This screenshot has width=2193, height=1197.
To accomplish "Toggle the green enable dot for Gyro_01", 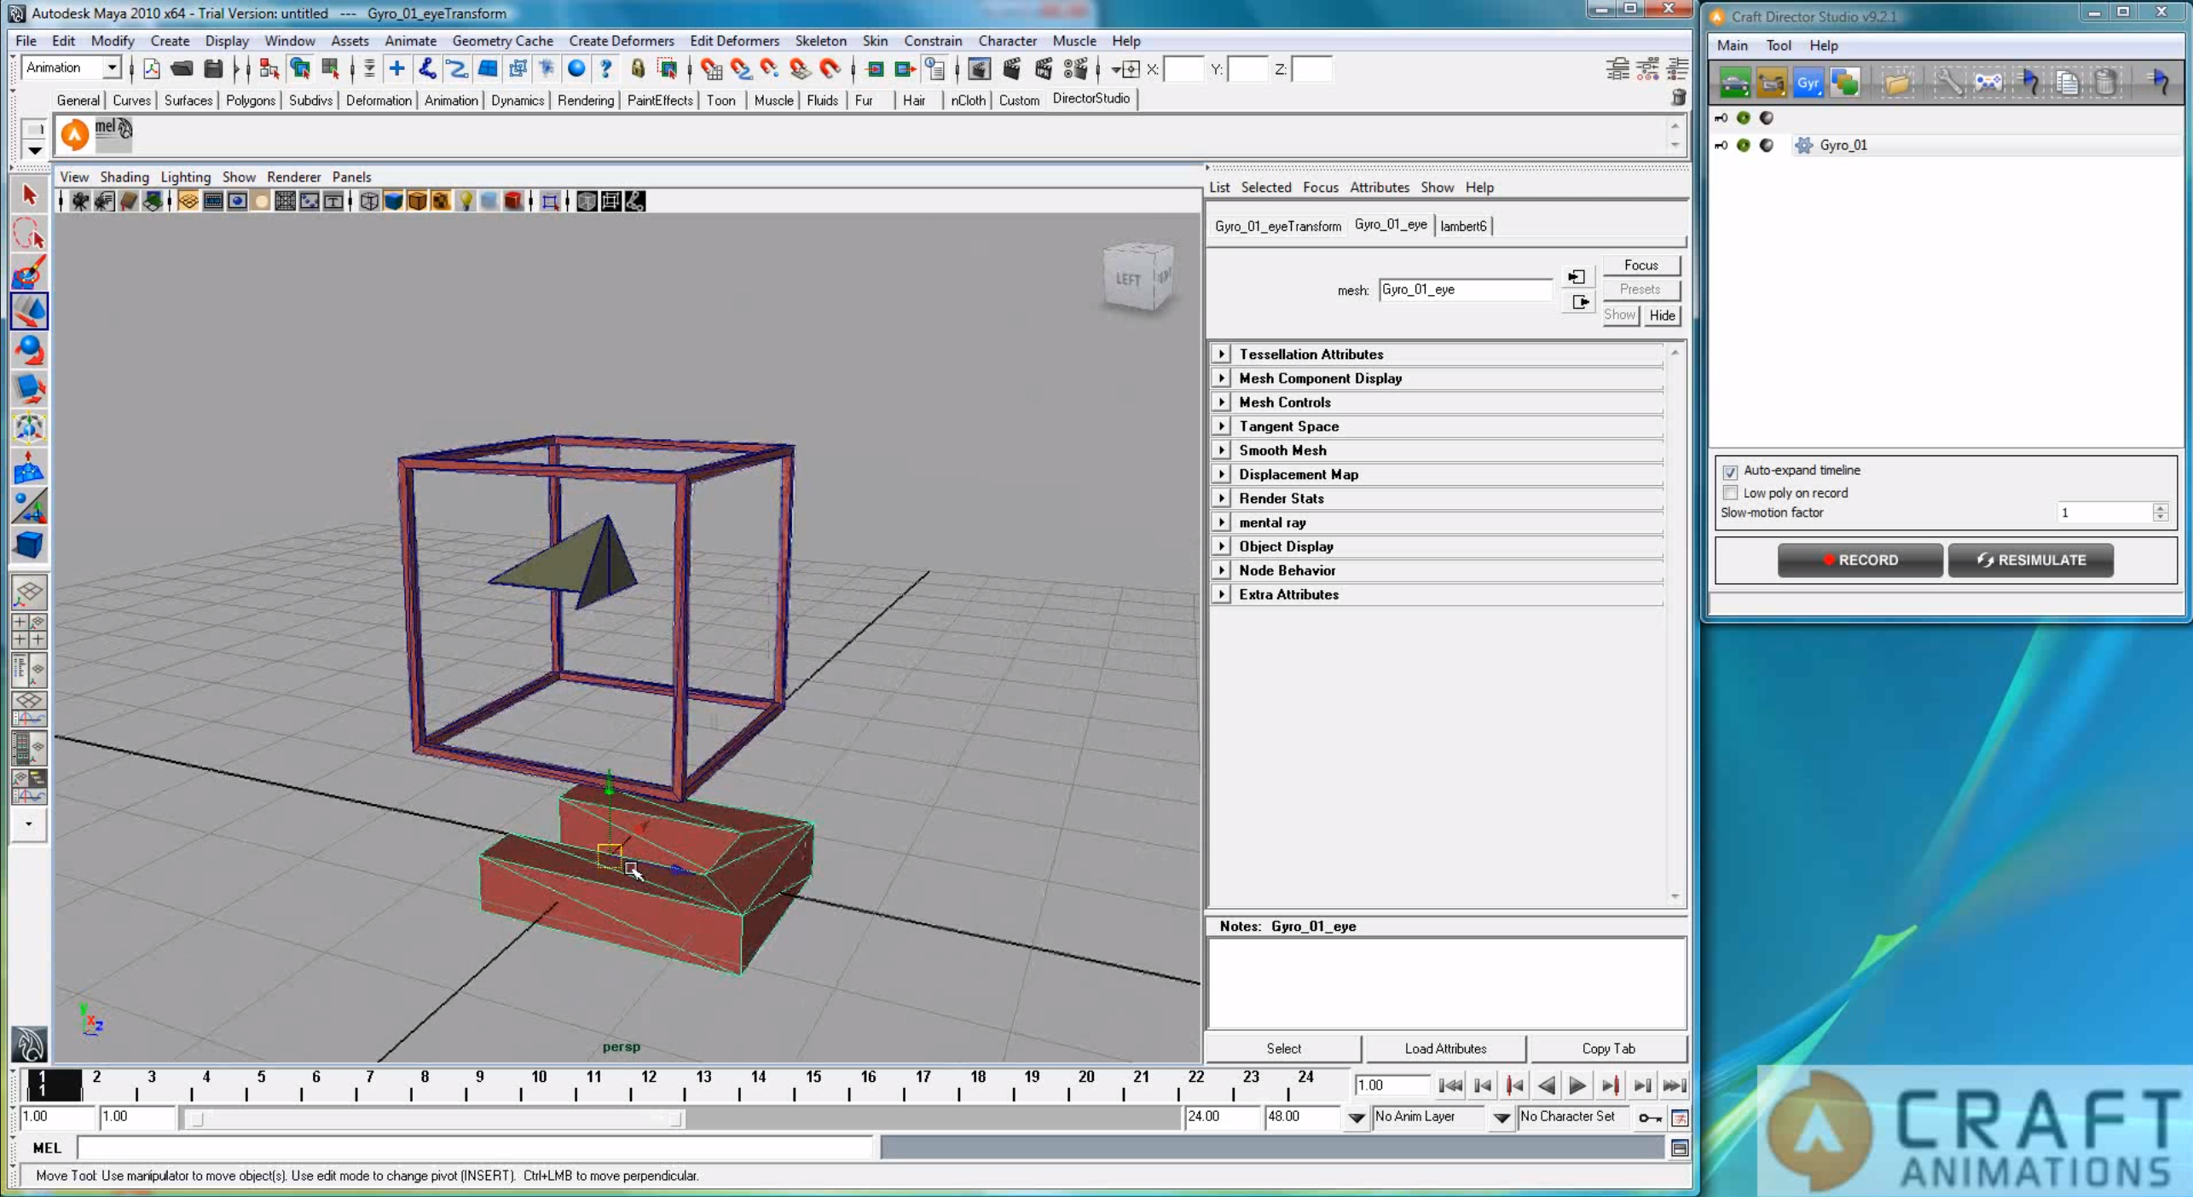I will (1744, 145).
